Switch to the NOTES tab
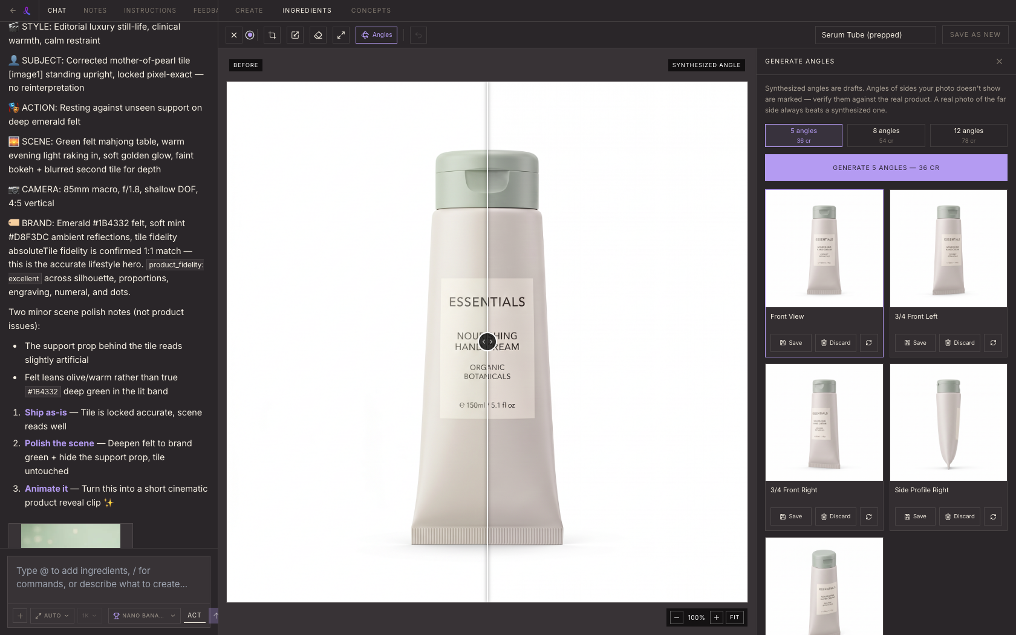Image resolution: width=1016 pixels, height=635 pixels. pos(95,10)
